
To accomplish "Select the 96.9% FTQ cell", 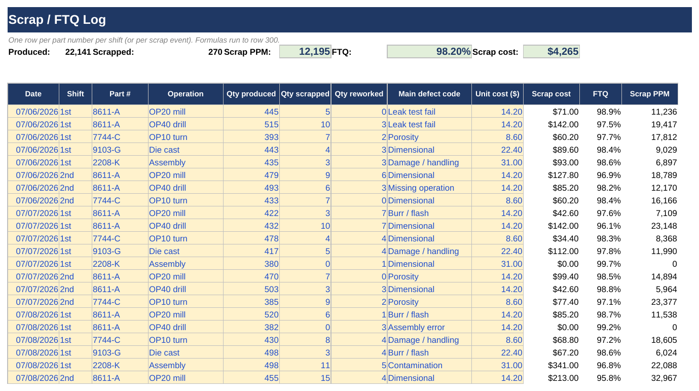I will 601,175.
